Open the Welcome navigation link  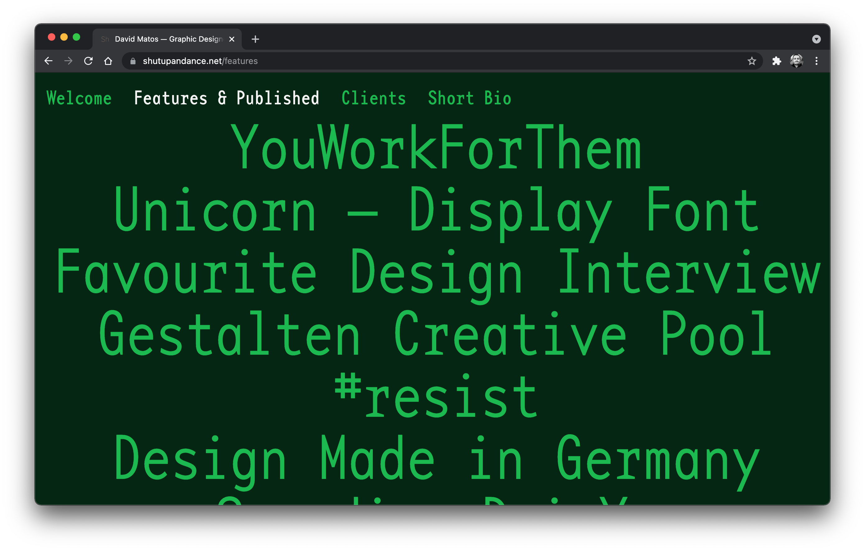[79, 98]
